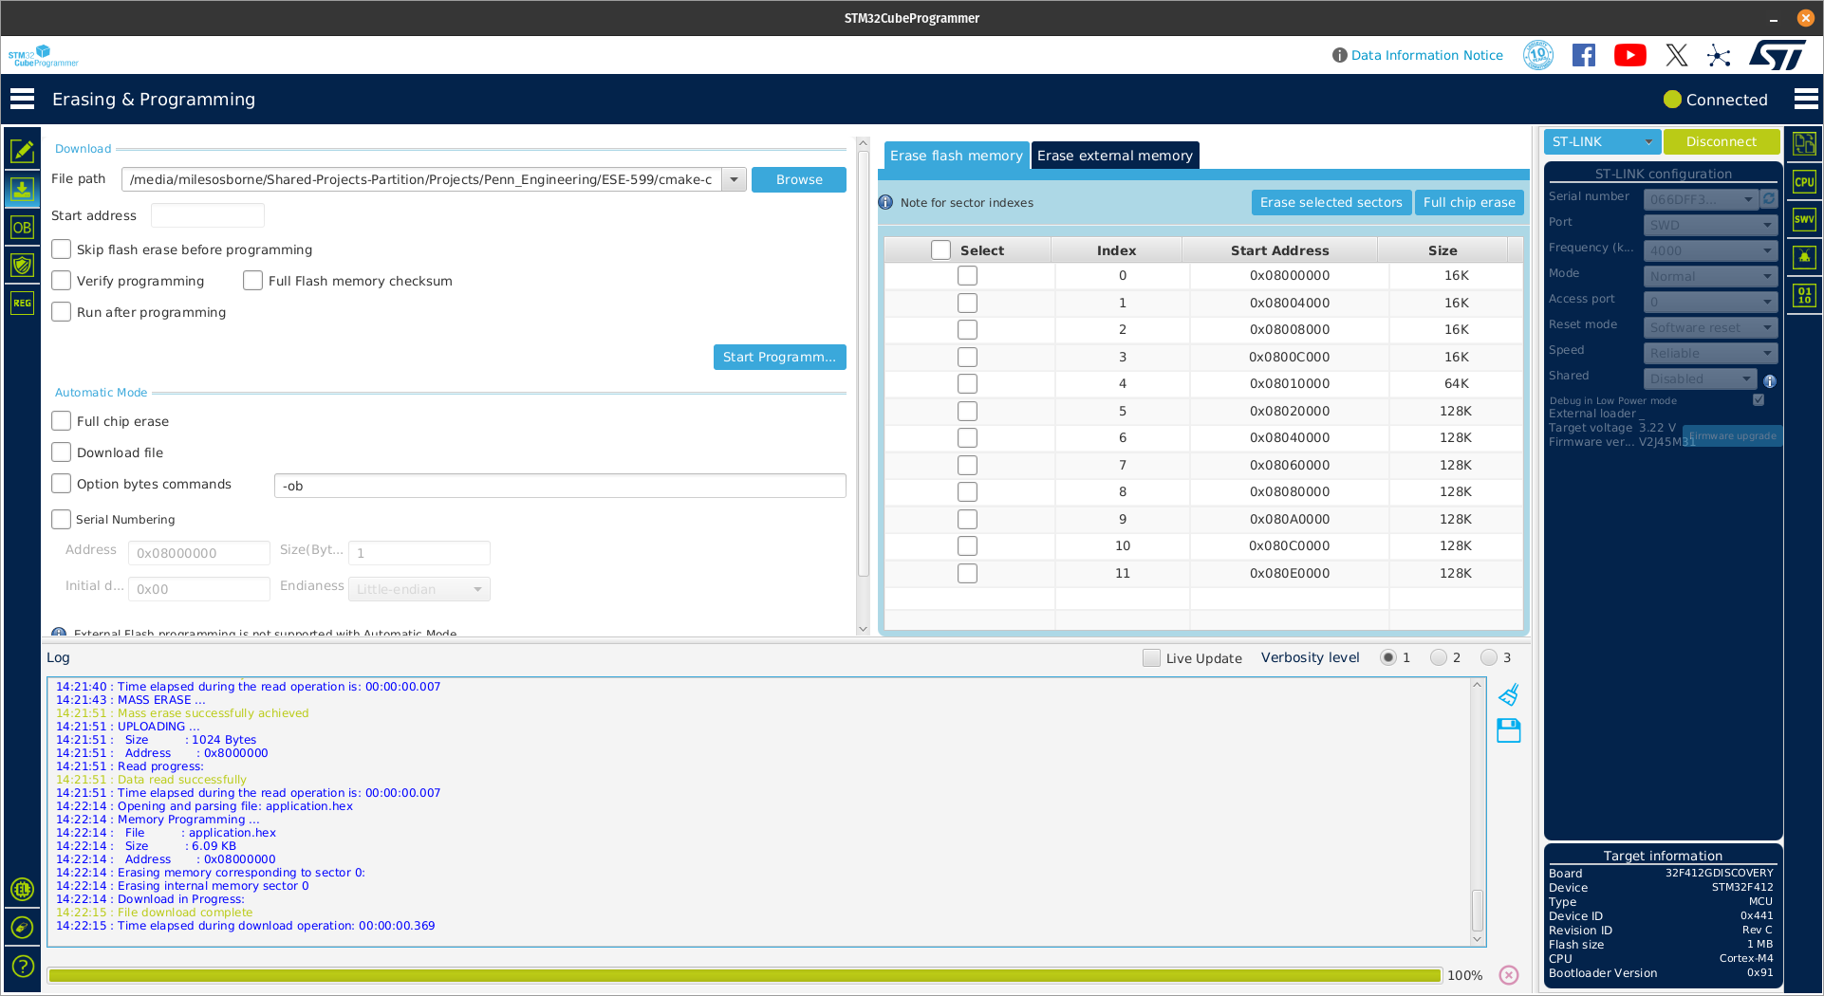Screen dimensions: 1824x996
Task: Clear the log with the broom icon
Action: click(1508, 695)
